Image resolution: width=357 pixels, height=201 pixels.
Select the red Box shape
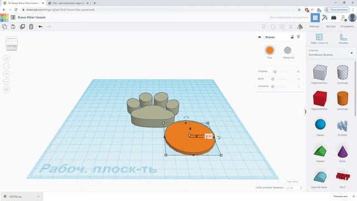click(320, 98)
